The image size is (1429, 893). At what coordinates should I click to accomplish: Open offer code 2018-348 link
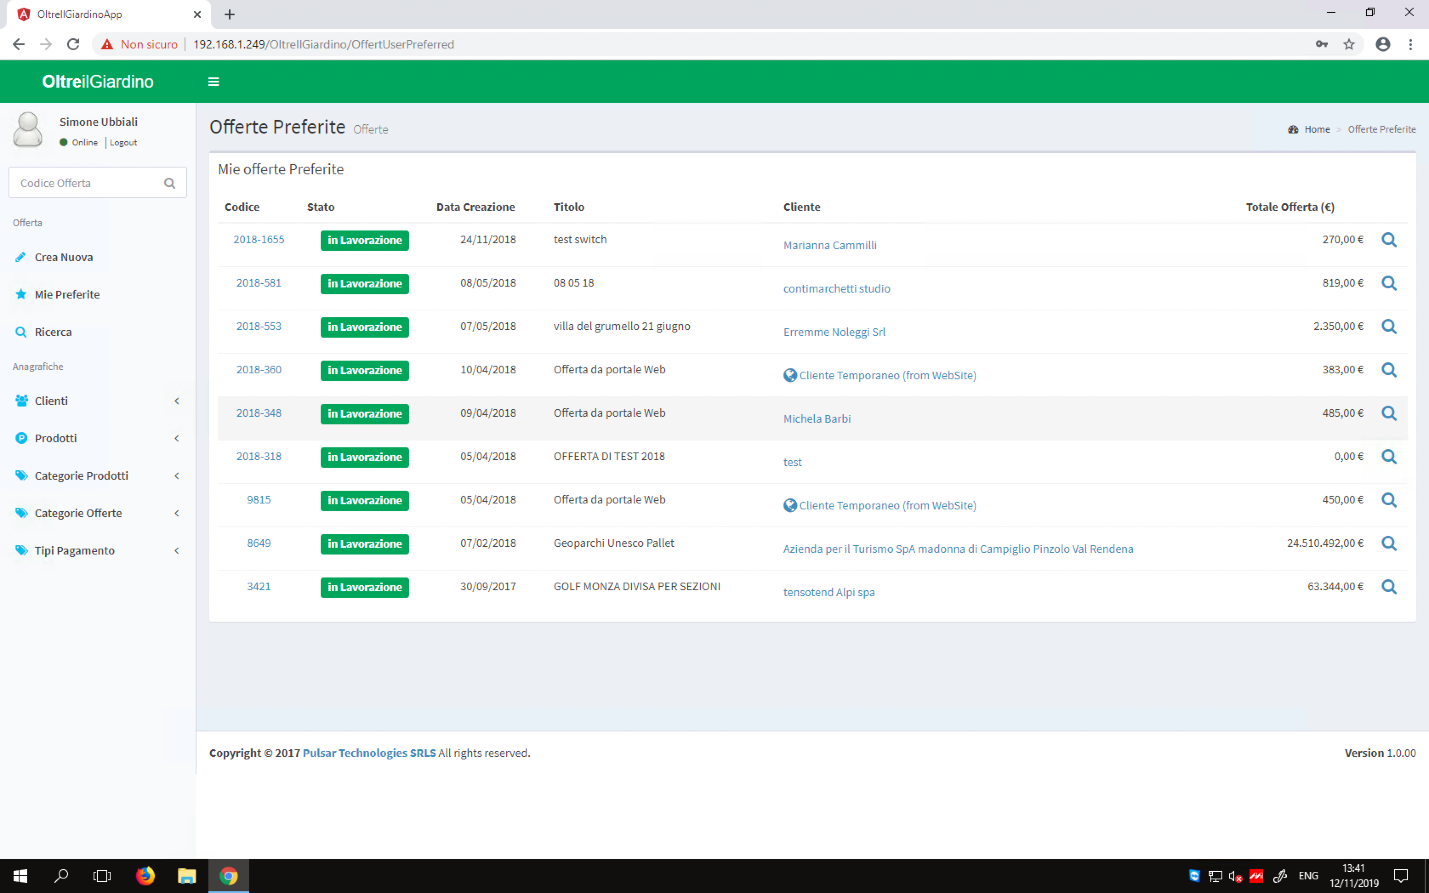259,413
